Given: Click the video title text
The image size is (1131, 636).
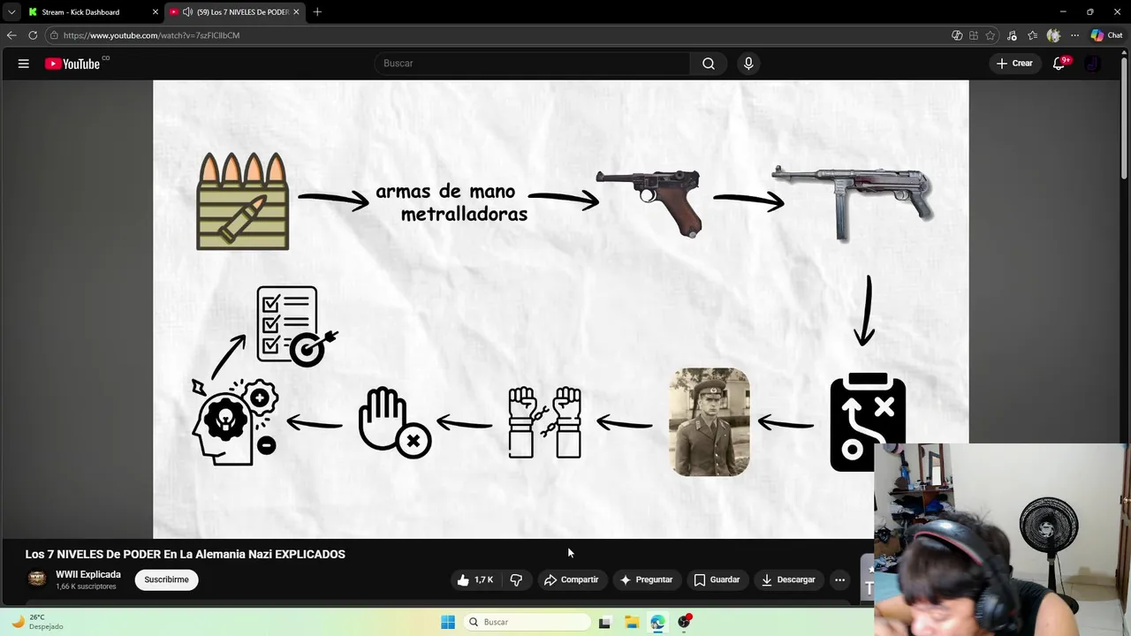Looking at the screenshot, I should click(185, 554).
